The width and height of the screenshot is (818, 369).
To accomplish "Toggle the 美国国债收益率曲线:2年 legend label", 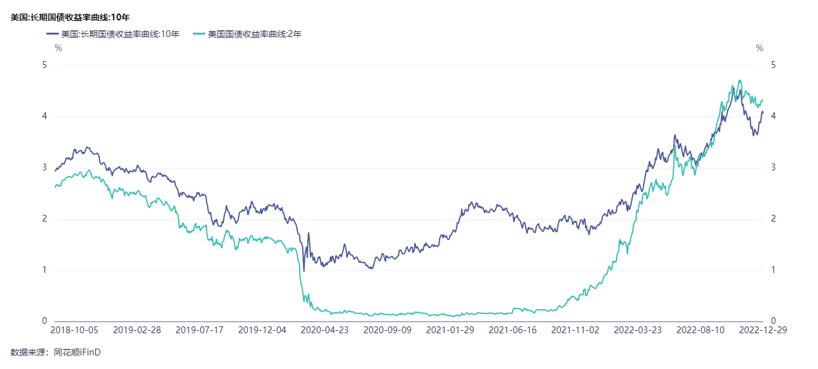I will tap(255, 35).
